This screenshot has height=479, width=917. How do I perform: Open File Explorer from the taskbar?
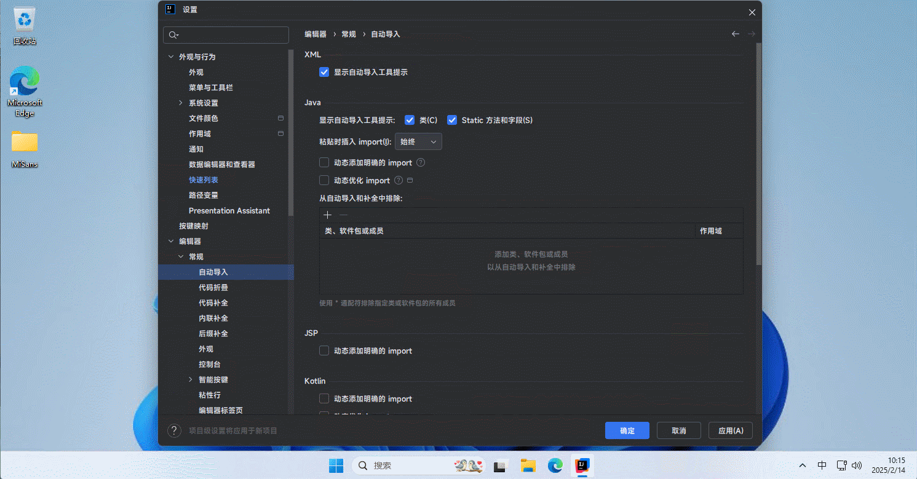[x=528, y=465]
